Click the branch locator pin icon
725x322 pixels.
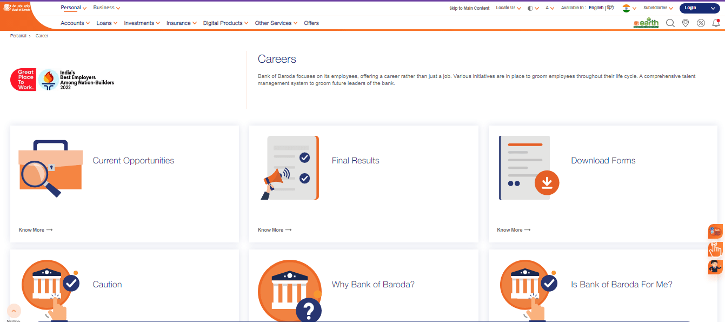(x=686, y=23)
